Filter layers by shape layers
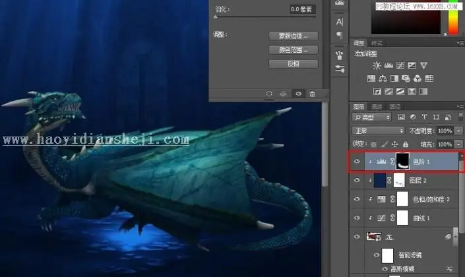This screenshot has width=465, height=277. pyautogui.click(x=436, y=117)
